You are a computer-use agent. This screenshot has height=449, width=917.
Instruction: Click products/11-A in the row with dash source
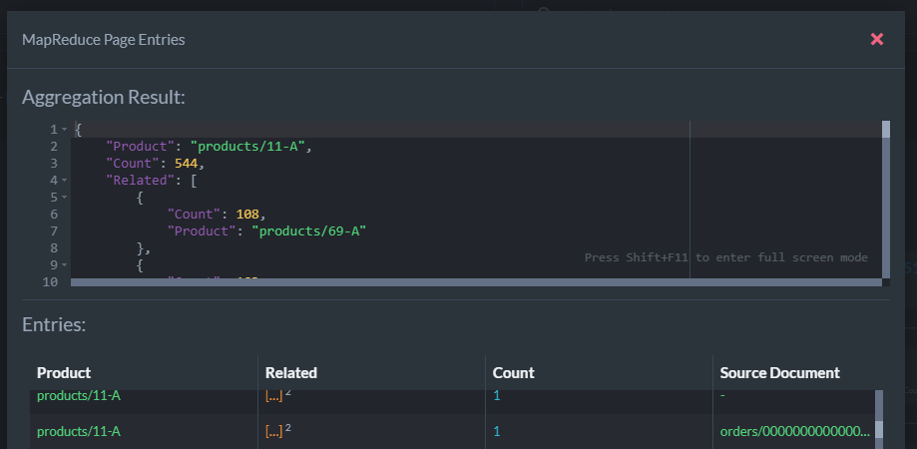point(79,396)
